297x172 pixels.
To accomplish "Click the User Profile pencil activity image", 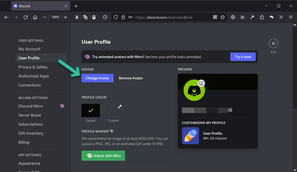I will (190, 136).
